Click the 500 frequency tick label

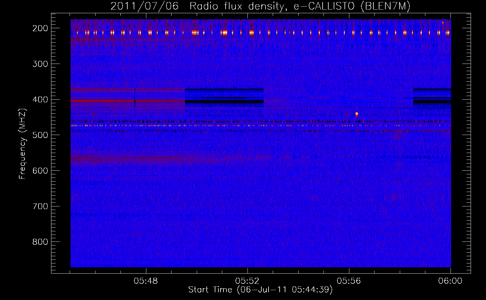[40, 135]
